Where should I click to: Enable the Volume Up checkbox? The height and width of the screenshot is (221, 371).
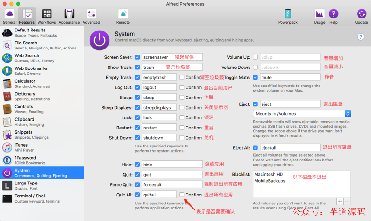(256, 57)
